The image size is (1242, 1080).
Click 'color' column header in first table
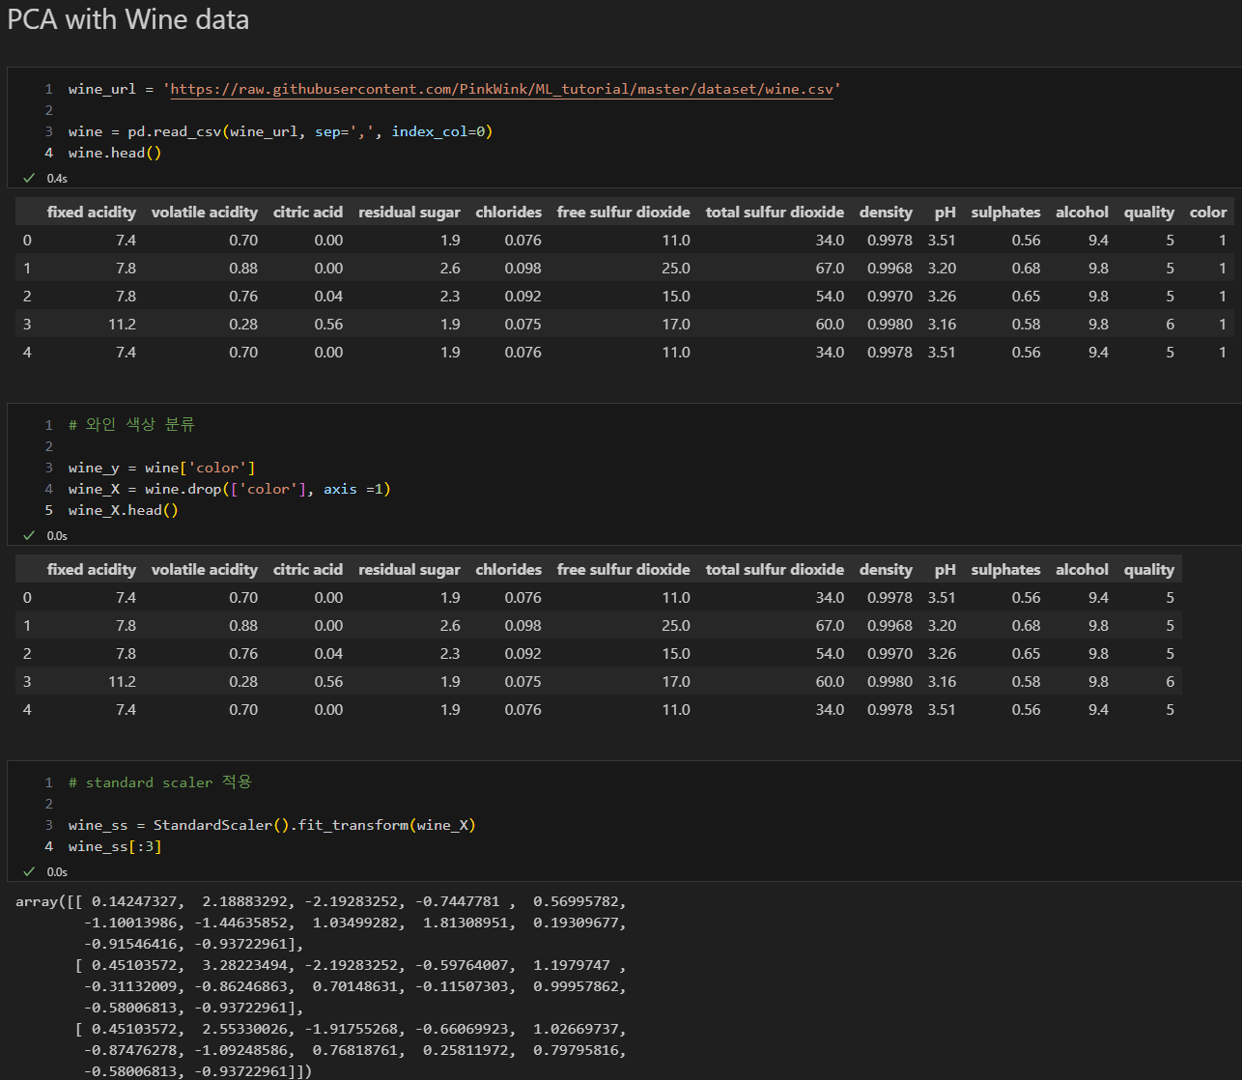(1208, 213)
